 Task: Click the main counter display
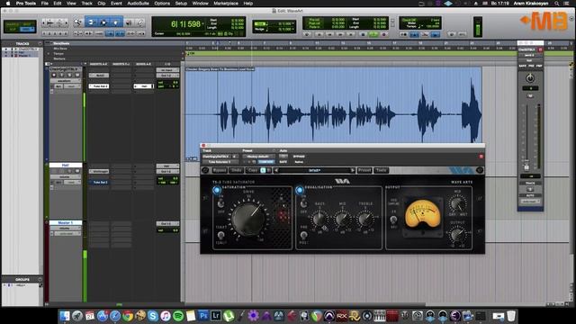click(186, 24)
